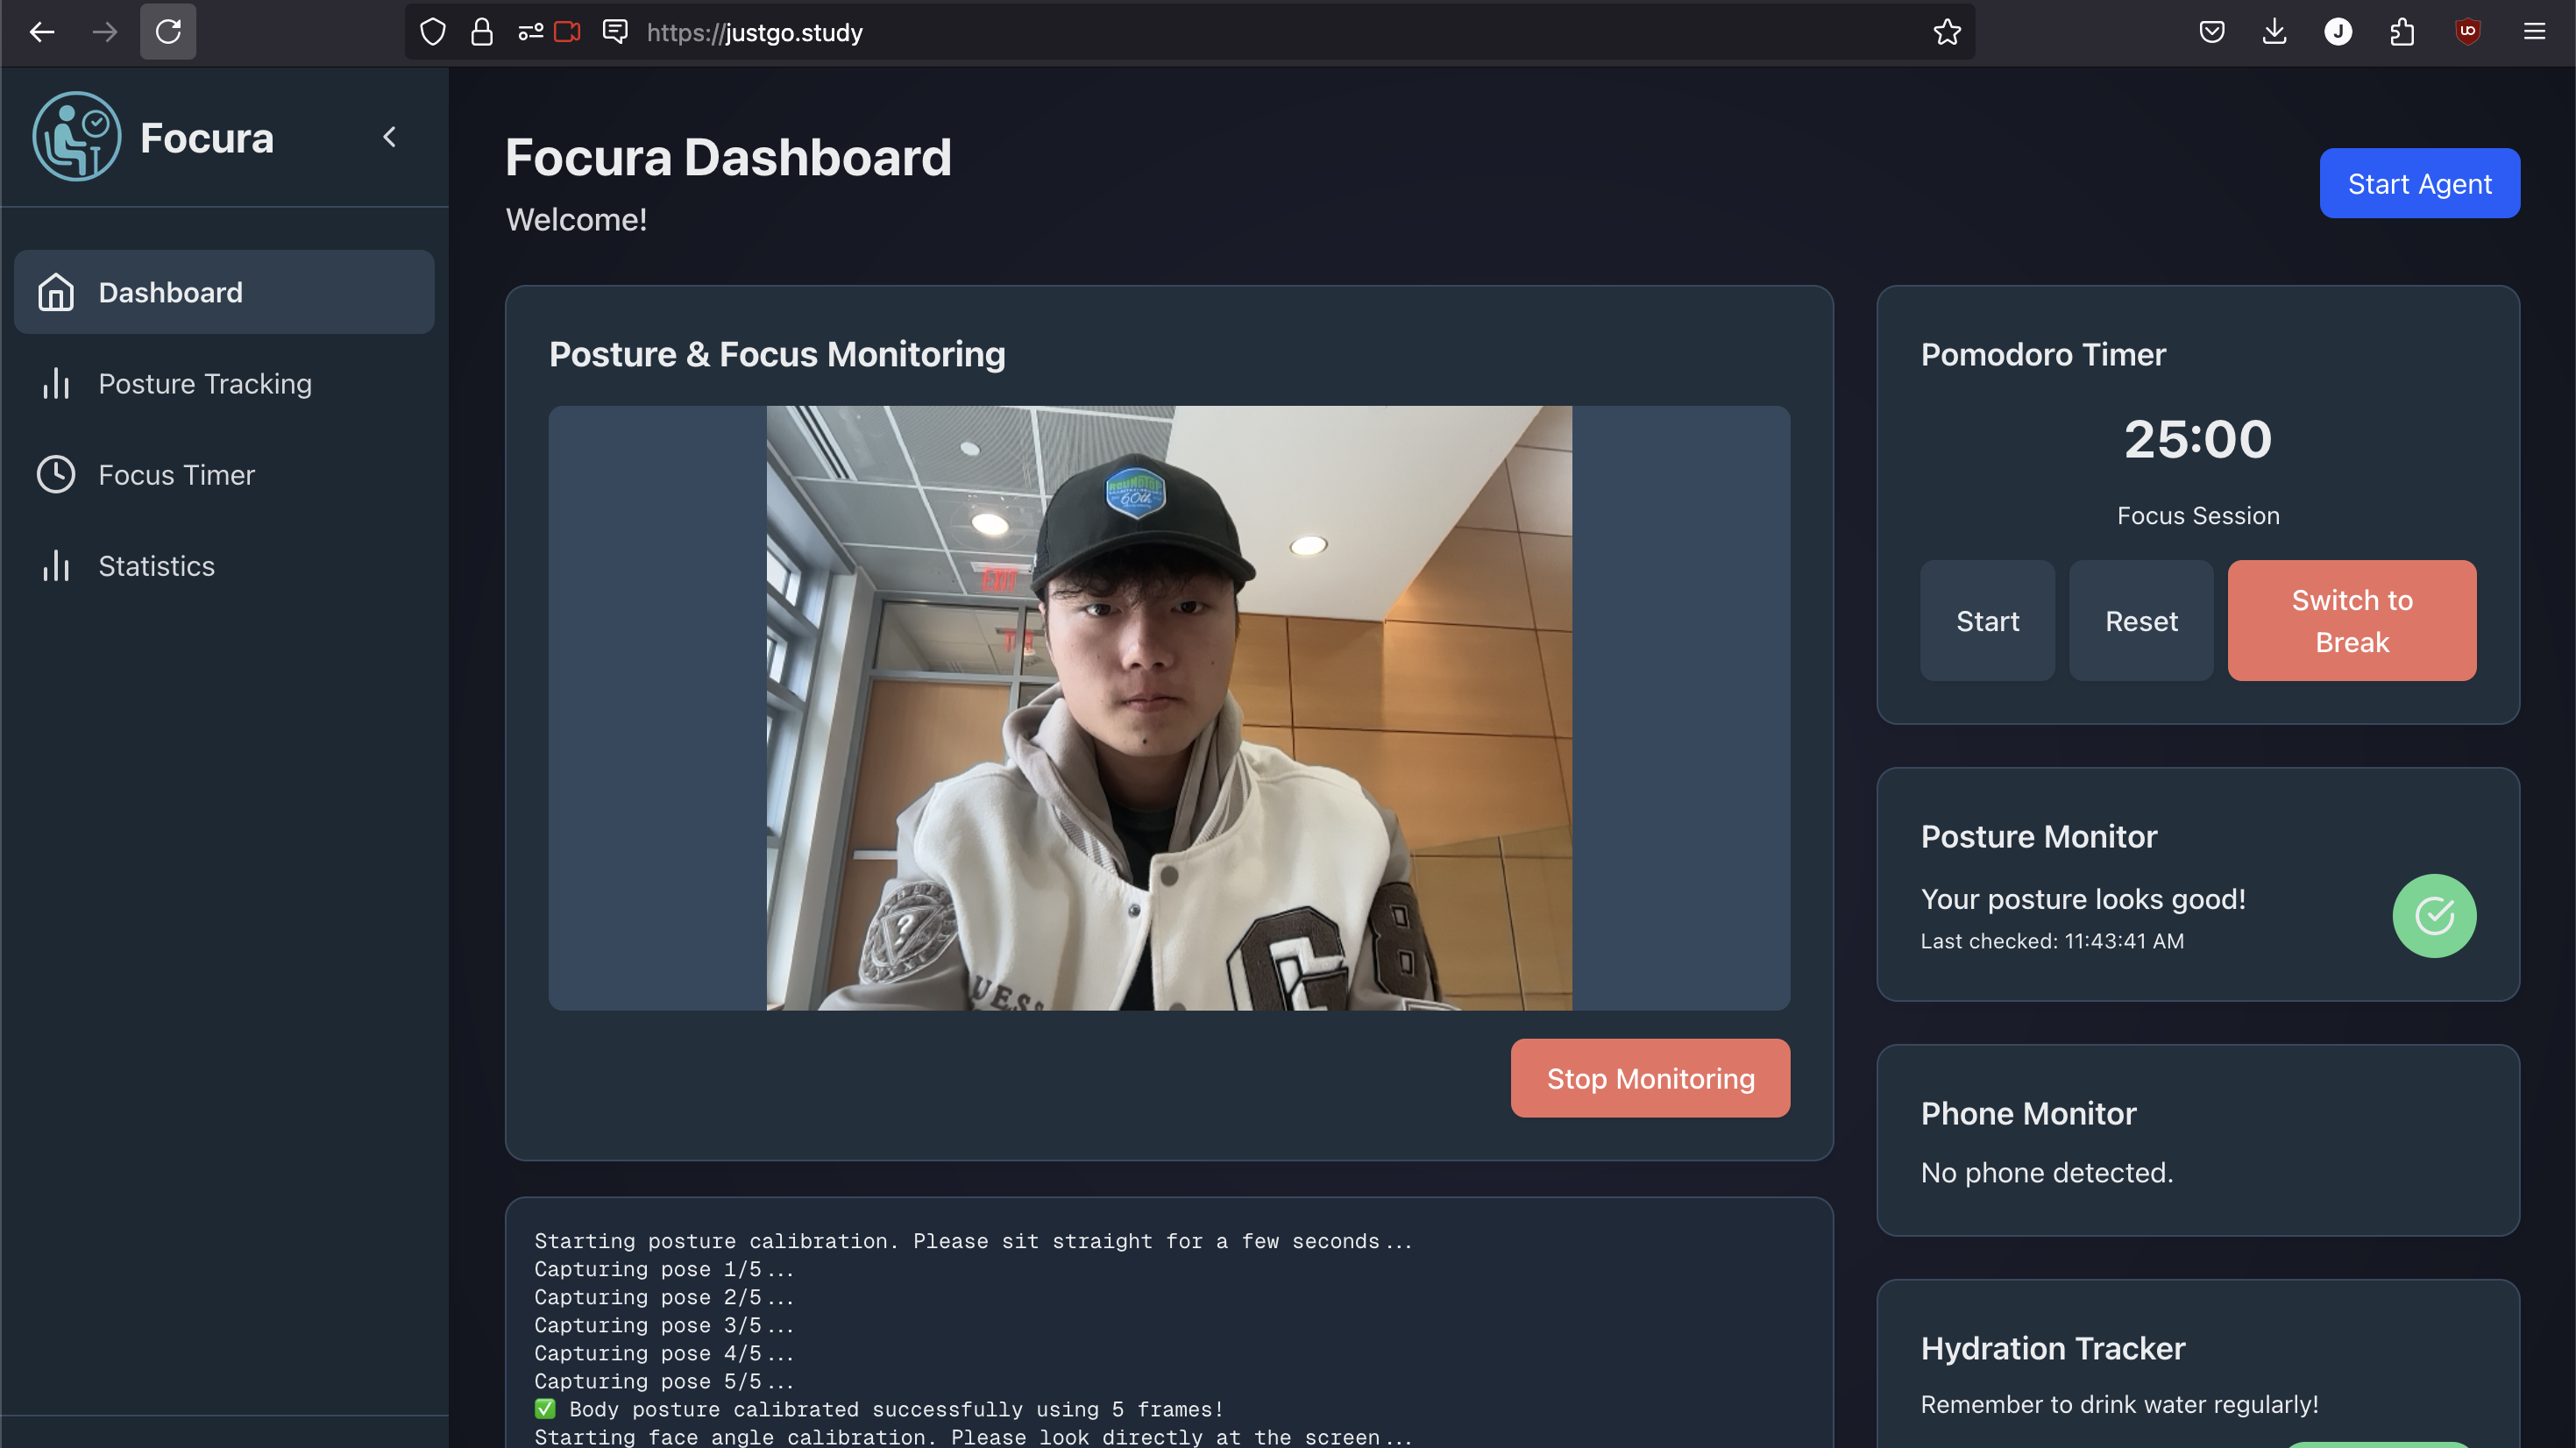Collapse the sidebar with the chevron
The width and height of the screenshot is (2576, 1448).
pos(390,137)
